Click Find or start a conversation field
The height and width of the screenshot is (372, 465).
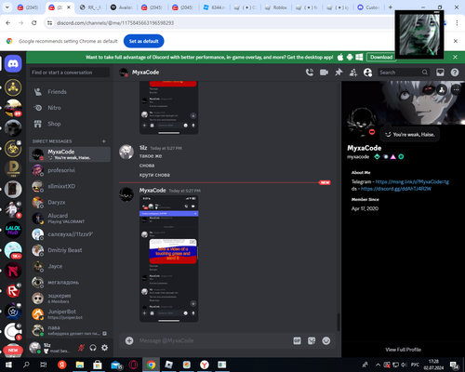70,73
